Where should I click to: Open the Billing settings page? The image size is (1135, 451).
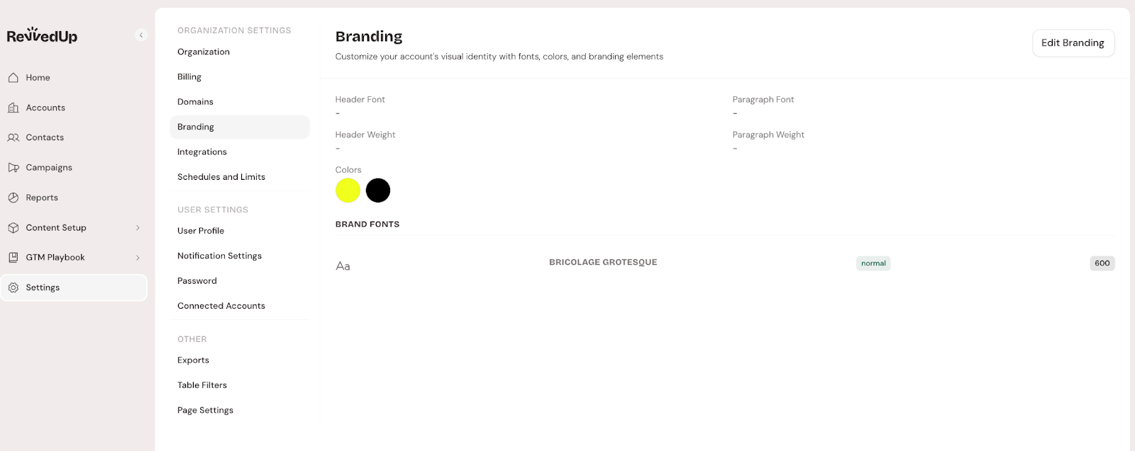(x=189, y=77)
